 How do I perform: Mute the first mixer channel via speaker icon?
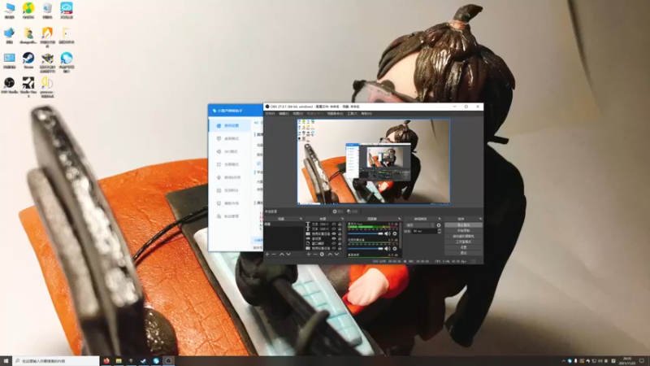[x=387, y=233]
